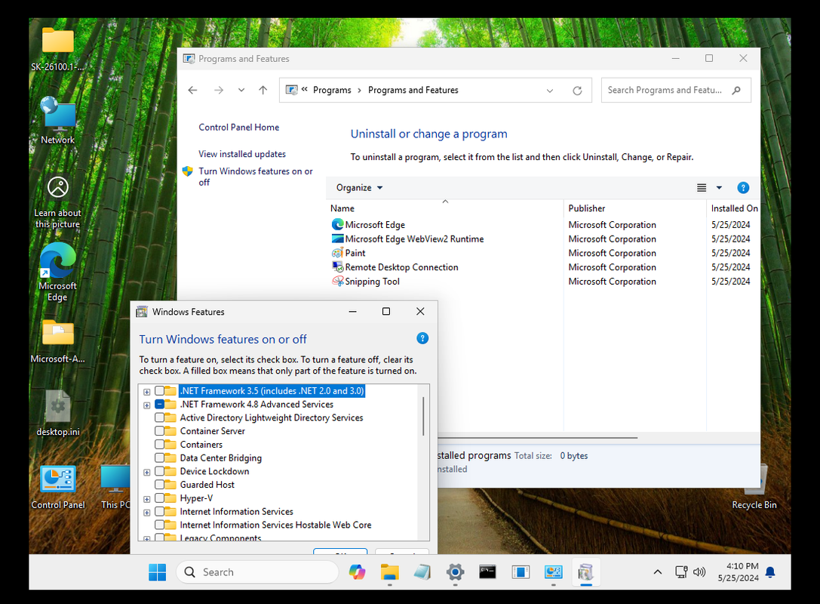The image size is (820, 604).
Task: Click the Windows Features list vertical scrollbar
Action: pos(423,415)
